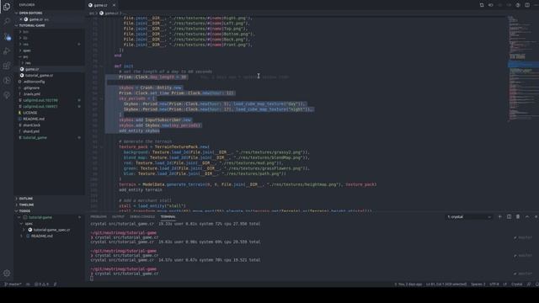Split the terminal panel
Viewport: 539px width, 303px height.
[509, 217]
